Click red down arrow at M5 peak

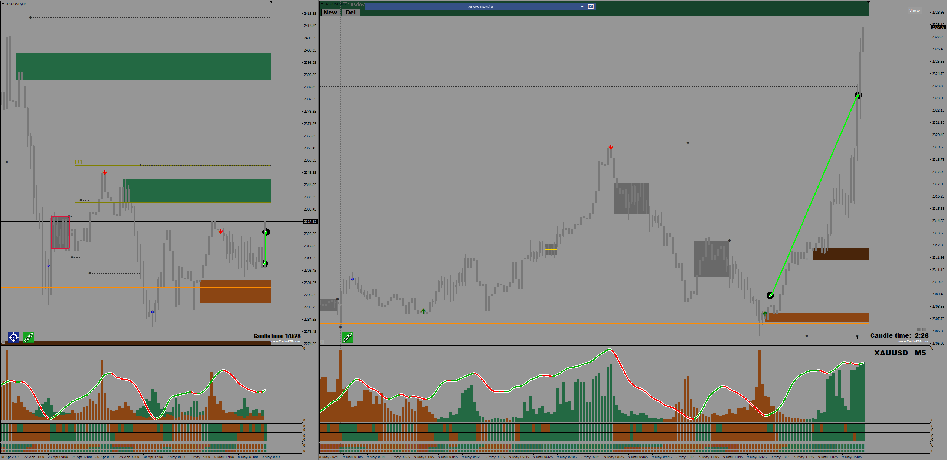611,147
